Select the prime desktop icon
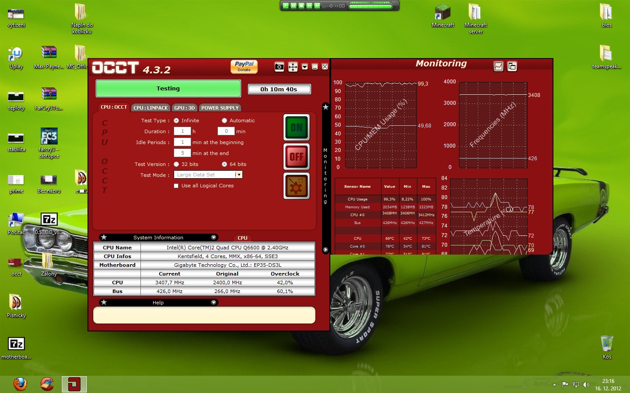 click(x=16, y=183)
